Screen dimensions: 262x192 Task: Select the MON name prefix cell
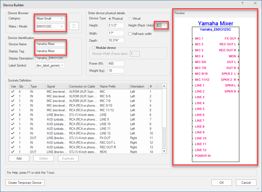click(x=103, y=152)
